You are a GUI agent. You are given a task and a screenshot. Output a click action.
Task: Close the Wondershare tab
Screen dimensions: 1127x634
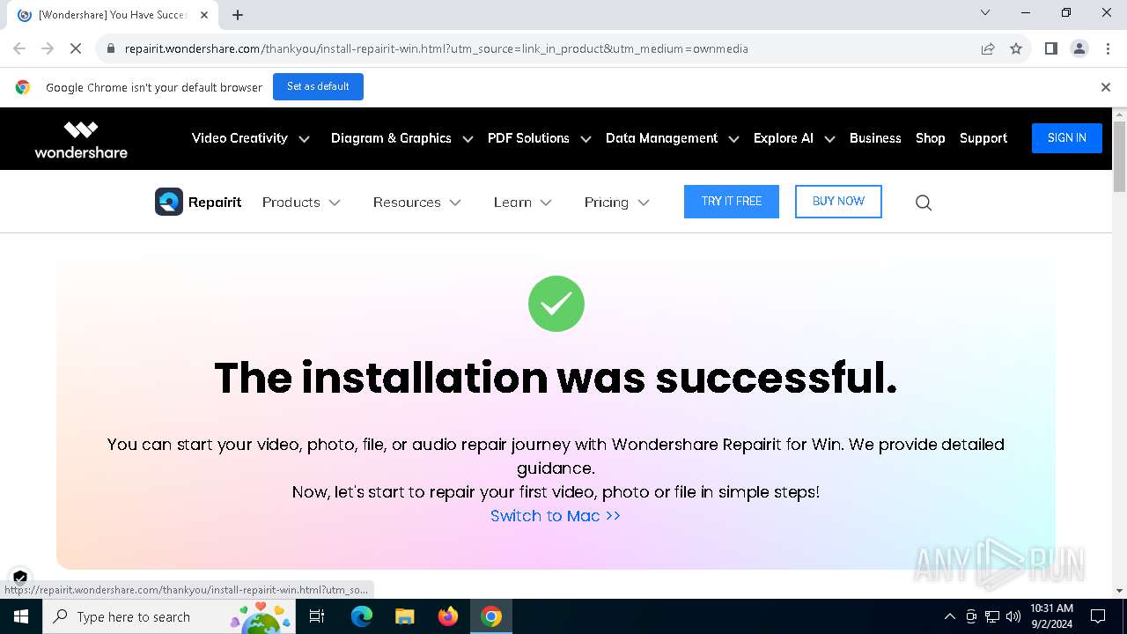point(204,15)
